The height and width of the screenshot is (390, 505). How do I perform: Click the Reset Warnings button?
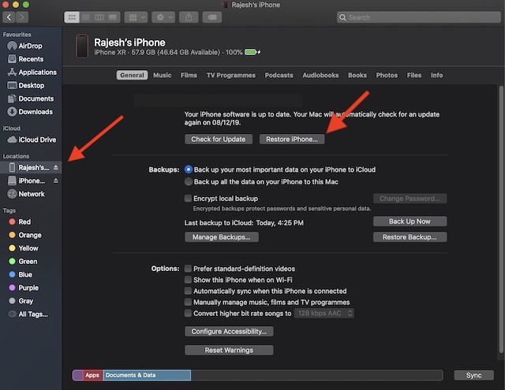click(x=229, y=350)
